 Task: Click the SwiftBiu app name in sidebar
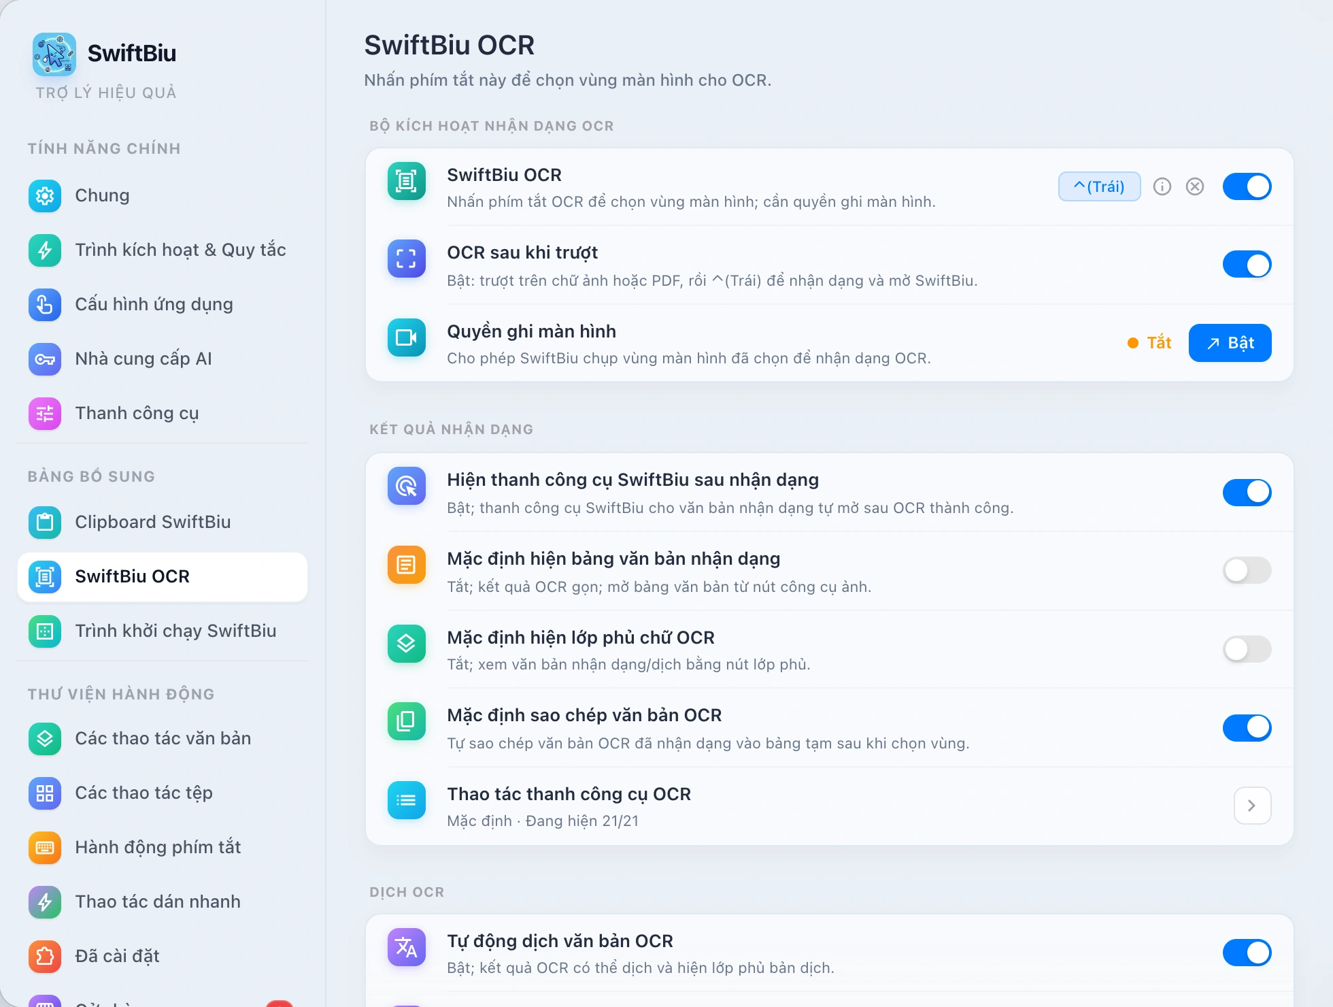click(132, 53)
